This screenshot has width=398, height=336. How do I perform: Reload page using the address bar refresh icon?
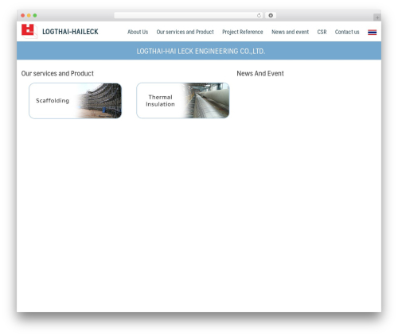[x=259, y=16]
